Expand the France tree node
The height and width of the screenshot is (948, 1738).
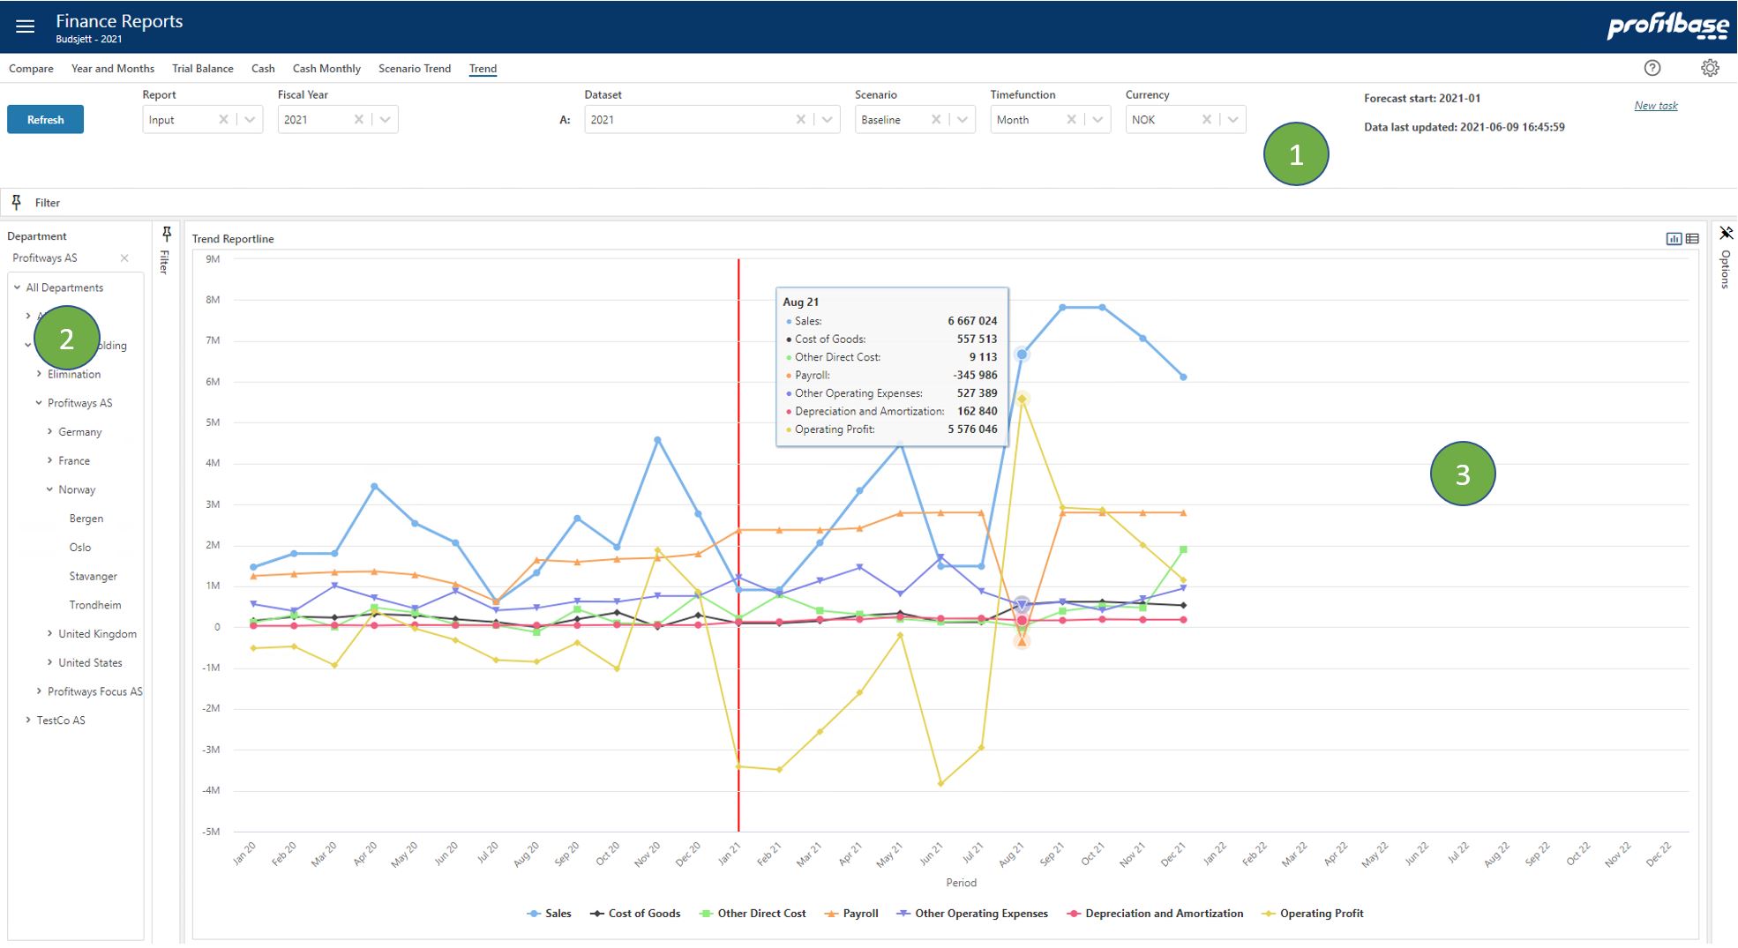pyautogui.click(x=49, y=460)
